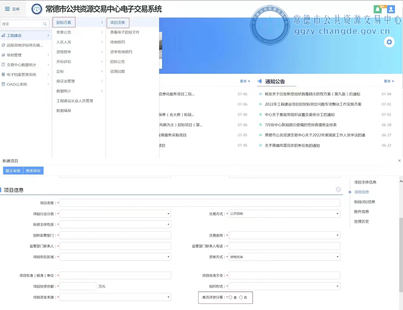
Task: Open 项目所在区域 dropdown
Action: click(115, 257)
